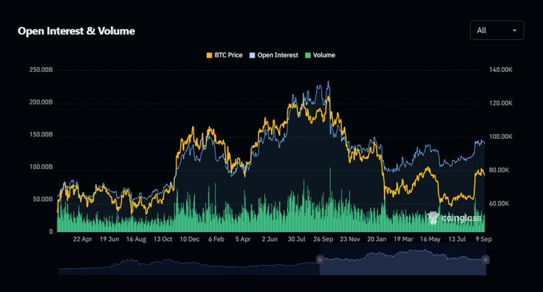Click the 100.00B left axis label

pos(42,167)
